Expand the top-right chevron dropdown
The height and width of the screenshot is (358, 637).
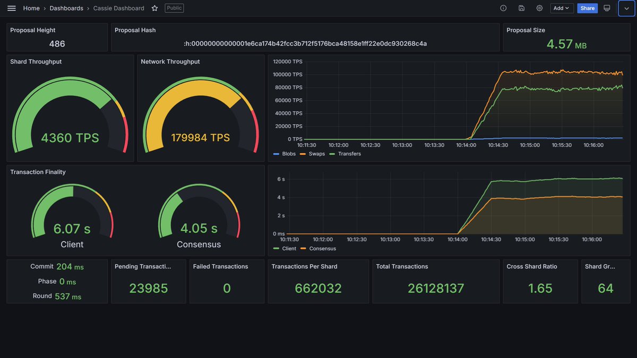click(626, 8)
